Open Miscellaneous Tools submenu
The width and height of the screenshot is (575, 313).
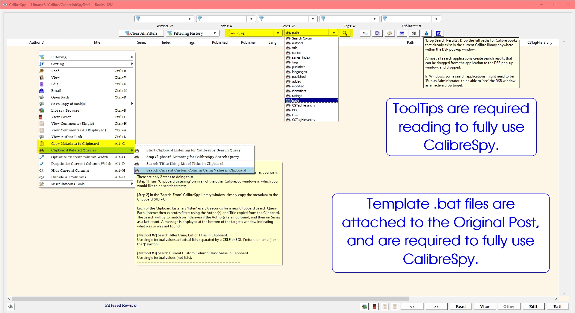87,184
